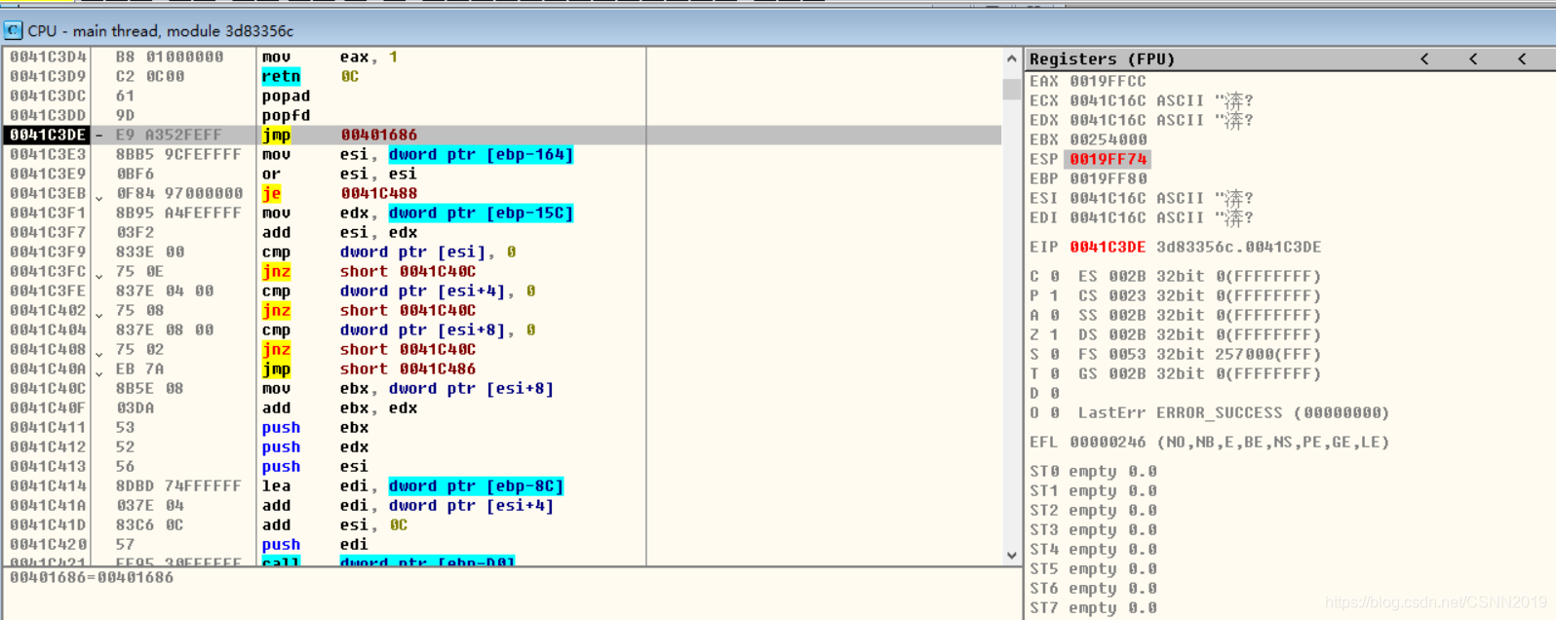
Task: Select the popad instruction line
Action: click(x=286, y=96)
